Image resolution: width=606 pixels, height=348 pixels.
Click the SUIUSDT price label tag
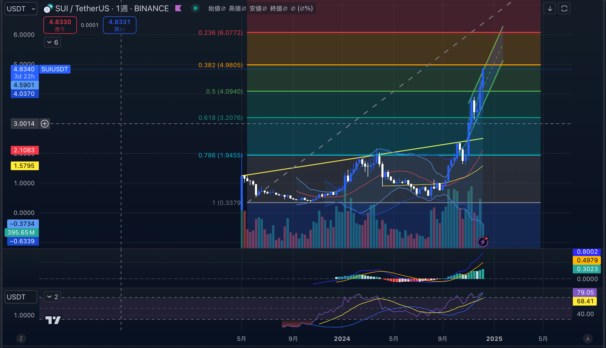(55, 69)
